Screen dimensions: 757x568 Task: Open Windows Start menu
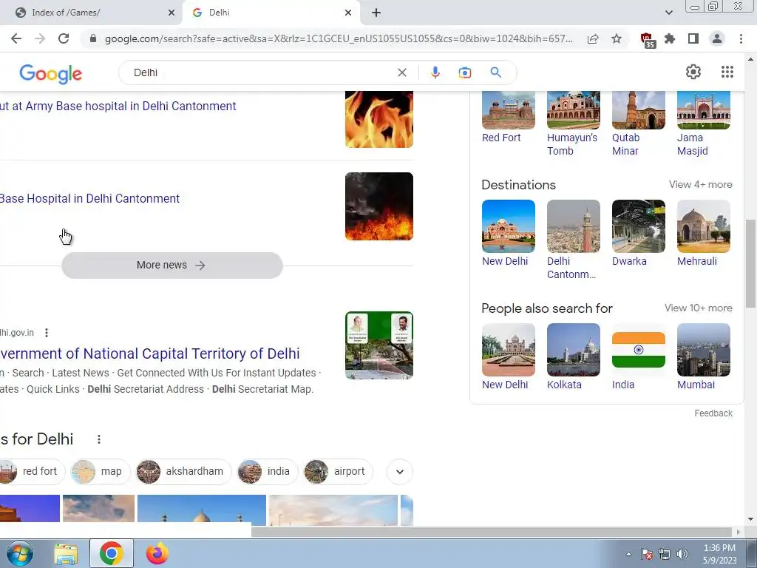(20, 553)
